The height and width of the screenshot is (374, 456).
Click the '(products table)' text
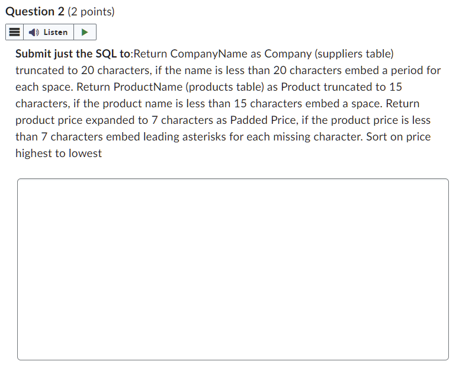(x=225, y=87)
